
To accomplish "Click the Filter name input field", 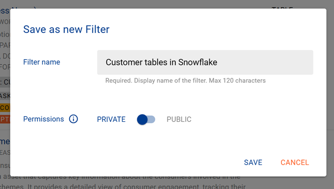I will point(205,62).
